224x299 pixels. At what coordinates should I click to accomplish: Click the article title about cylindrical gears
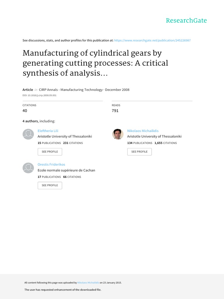pos(95,63)
